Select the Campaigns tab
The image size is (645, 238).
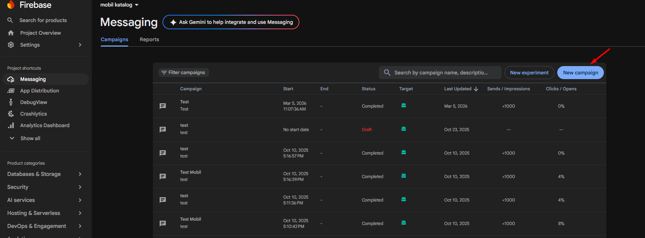pos(114,39)
